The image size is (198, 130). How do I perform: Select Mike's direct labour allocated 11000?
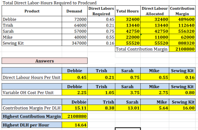pos(155,37)
